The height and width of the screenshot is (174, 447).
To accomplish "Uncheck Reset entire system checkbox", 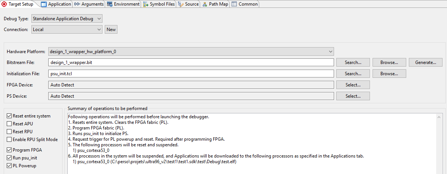I will click(9, 116).
